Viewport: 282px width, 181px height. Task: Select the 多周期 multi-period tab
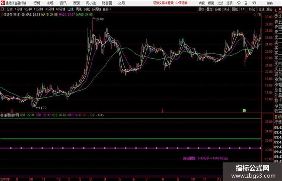pyautogui.click(x=96, y=9)
